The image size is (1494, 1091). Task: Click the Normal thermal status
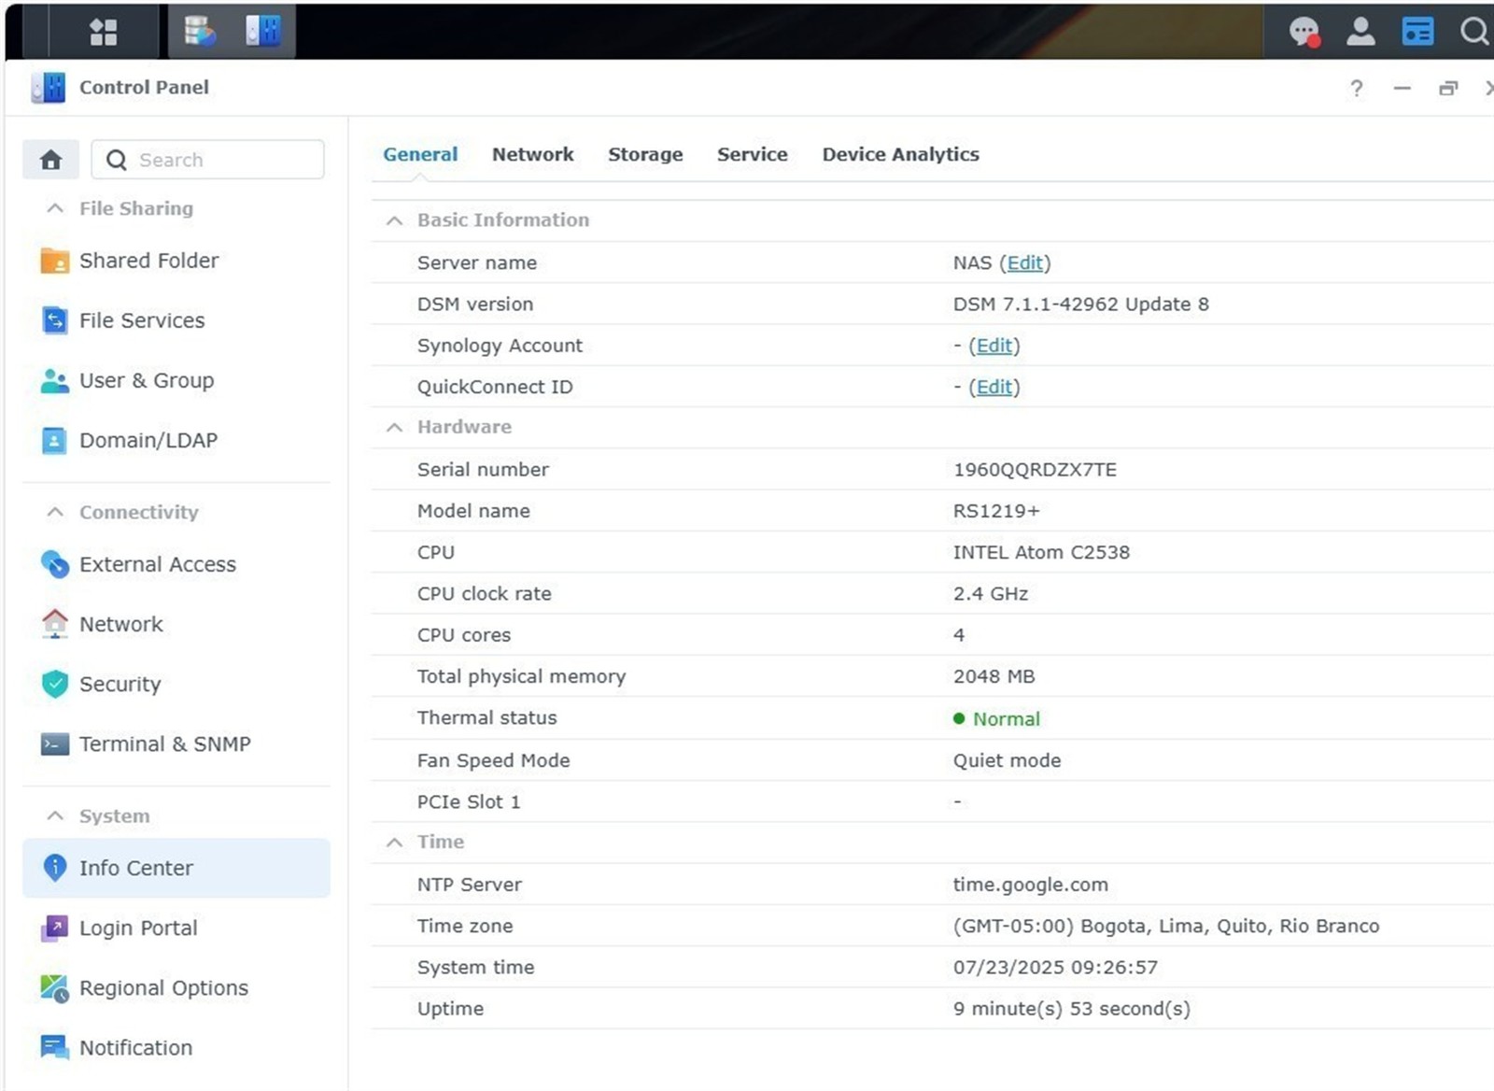[x=1007, y=719]
